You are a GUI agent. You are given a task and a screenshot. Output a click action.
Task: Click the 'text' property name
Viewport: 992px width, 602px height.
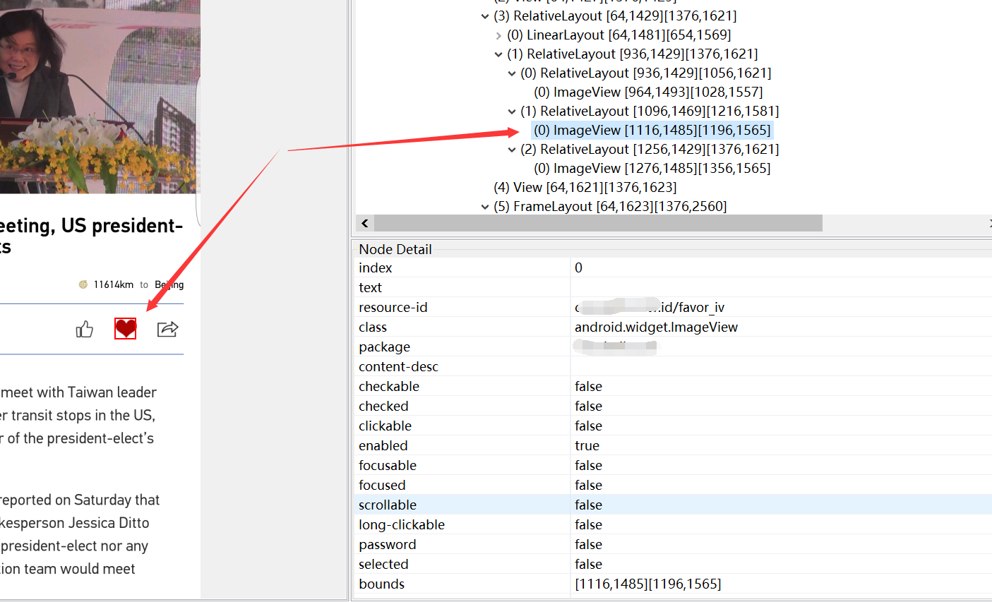370,287
